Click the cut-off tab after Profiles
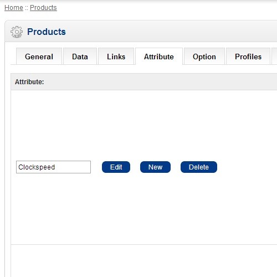The width and height of the screenshot is (277, 277). 274,57
